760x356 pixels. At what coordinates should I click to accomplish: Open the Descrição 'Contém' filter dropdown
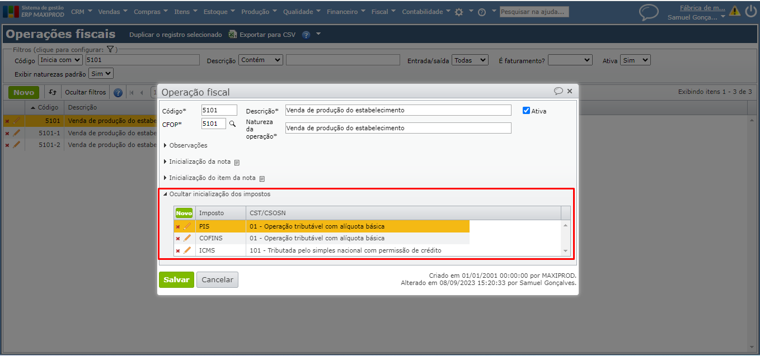click(x=261, y=60)
